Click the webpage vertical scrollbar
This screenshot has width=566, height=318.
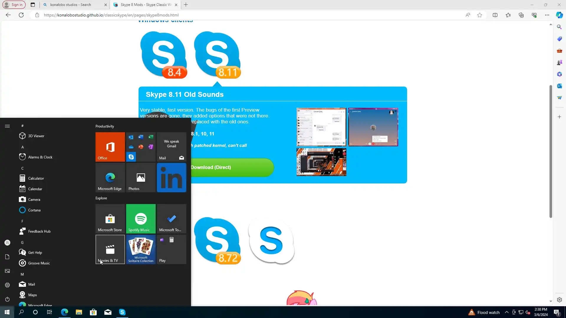click(x=550, y=152)
